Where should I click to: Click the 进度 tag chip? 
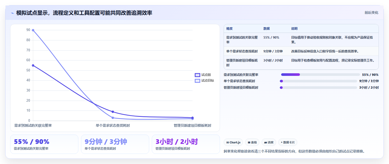269,142
